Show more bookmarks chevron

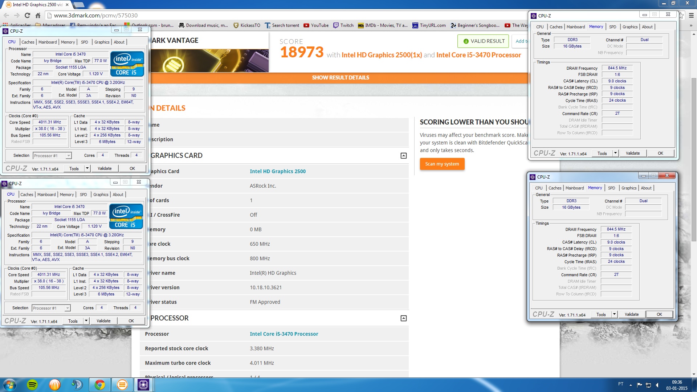coord(691,25)
